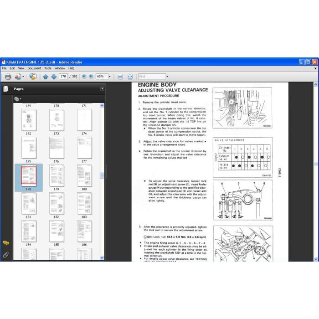Select page 174 thumbnail
Screen dimensions: 319x319
(84, 120)
